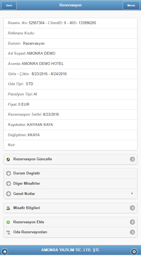The width and height of the screenshot is (141, 256).
Task: Click arrow icon on Oda Rezervayonları row
Action: [x=132, y=232]
